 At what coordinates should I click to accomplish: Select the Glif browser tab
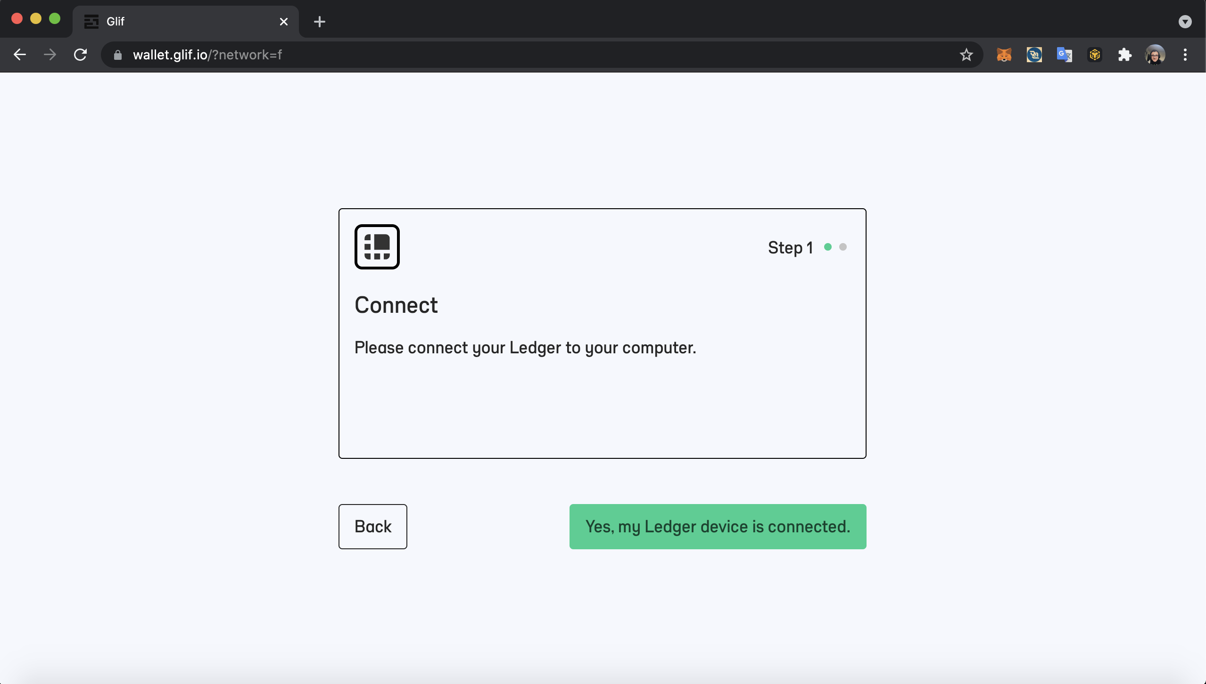pyautogui.click(x=186, y=22)
